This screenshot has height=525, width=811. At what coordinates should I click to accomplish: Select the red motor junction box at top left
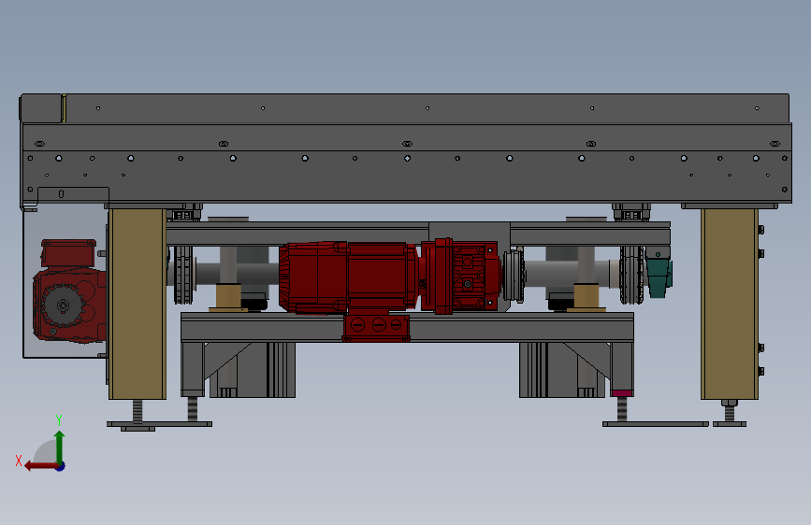point(69,253)
